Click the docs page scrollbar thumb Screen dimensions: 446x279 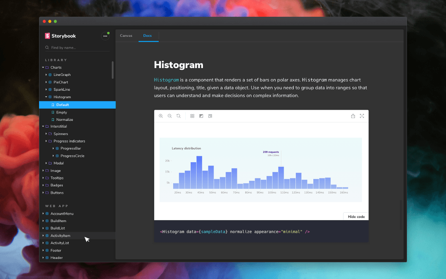[x=400, y=215]
